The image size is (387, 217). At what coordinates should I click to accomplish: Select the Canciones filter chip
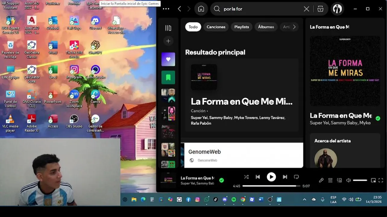pos(216,27)
